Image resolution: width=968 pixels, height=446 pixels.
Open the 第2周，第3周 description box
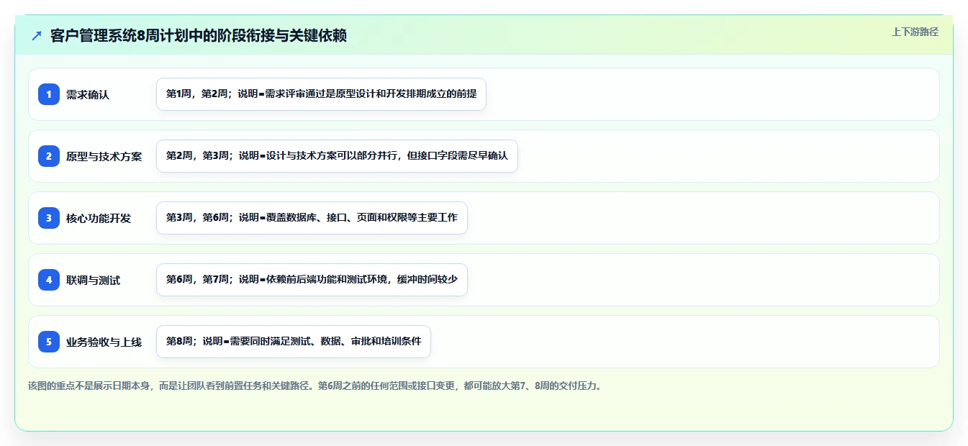click(337, 156)
